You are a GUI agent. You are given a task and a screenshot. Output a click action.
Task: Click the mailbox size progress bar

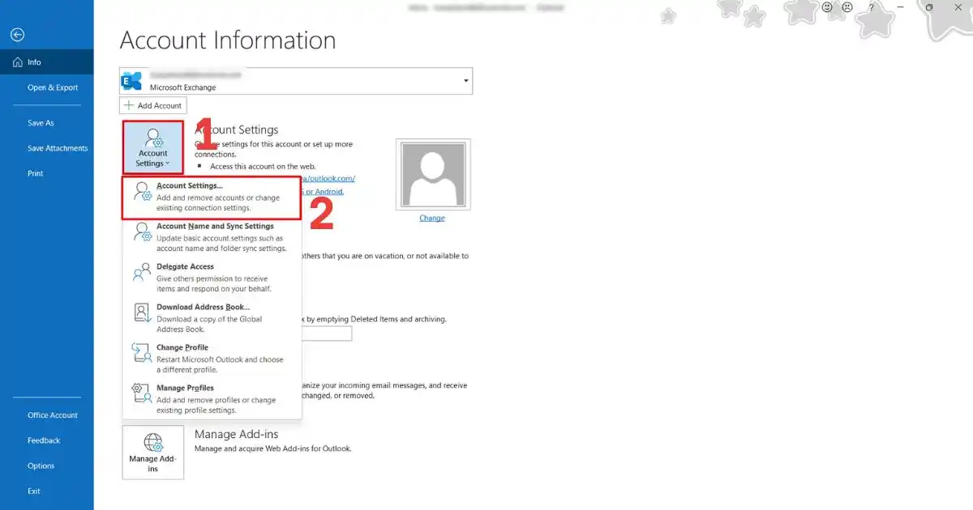click(x=326, y=334)
